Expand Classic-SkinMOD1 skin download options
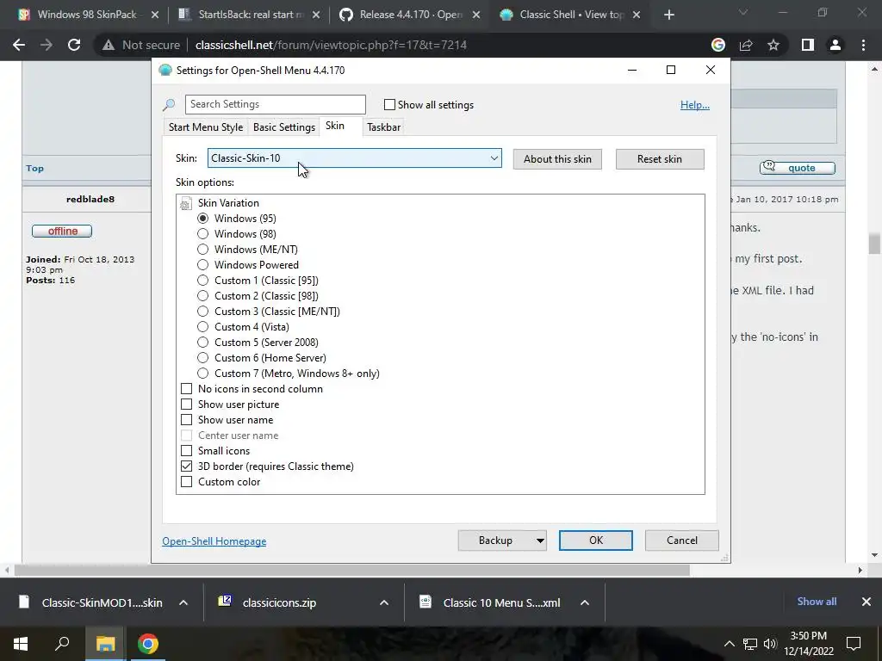Viewport: 882px width, 661px height. pos(183,602)
